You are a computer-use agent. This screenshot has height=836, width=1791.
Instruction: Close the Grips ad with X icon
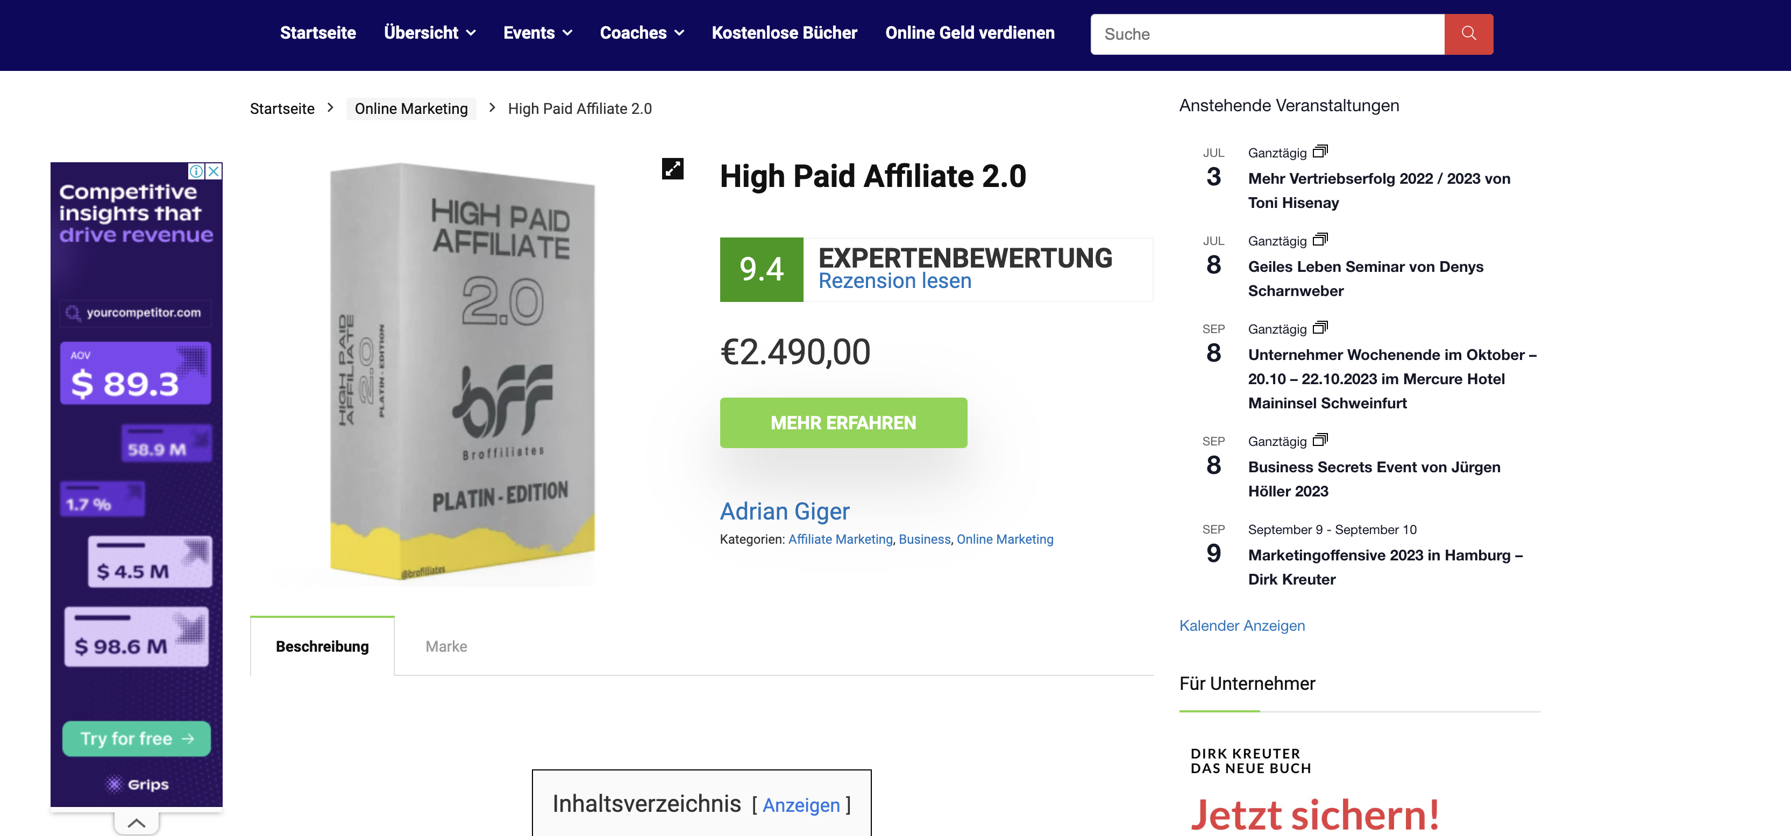(214, 171)
